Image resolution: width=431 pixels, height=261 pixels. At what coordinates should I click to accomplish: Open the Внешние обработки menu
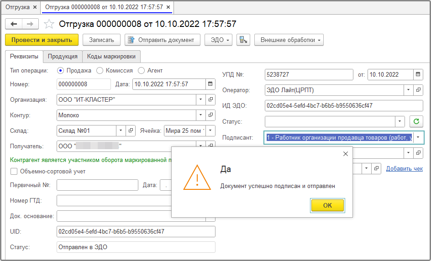click(289, 40)
